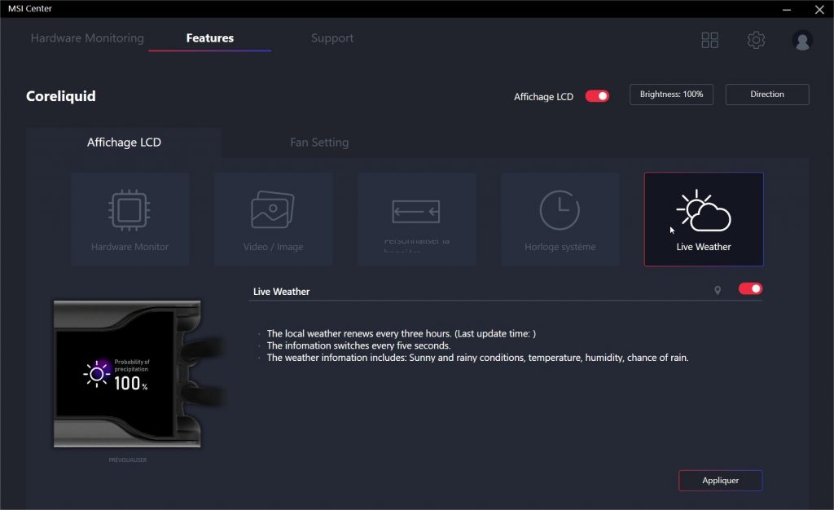Select the Horloge système clock mode
Screen dimensions: 834x510
[x=560, y=218]
